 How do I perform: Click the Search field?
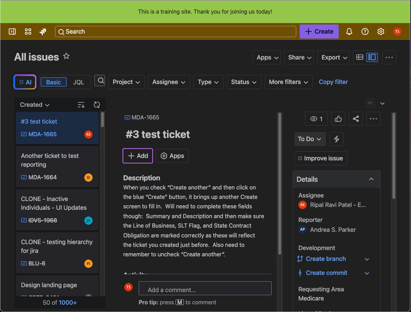175,32
